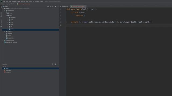Click the add favorites list plus button
Viewport: 172px width, 96px height.
(3, 66)
